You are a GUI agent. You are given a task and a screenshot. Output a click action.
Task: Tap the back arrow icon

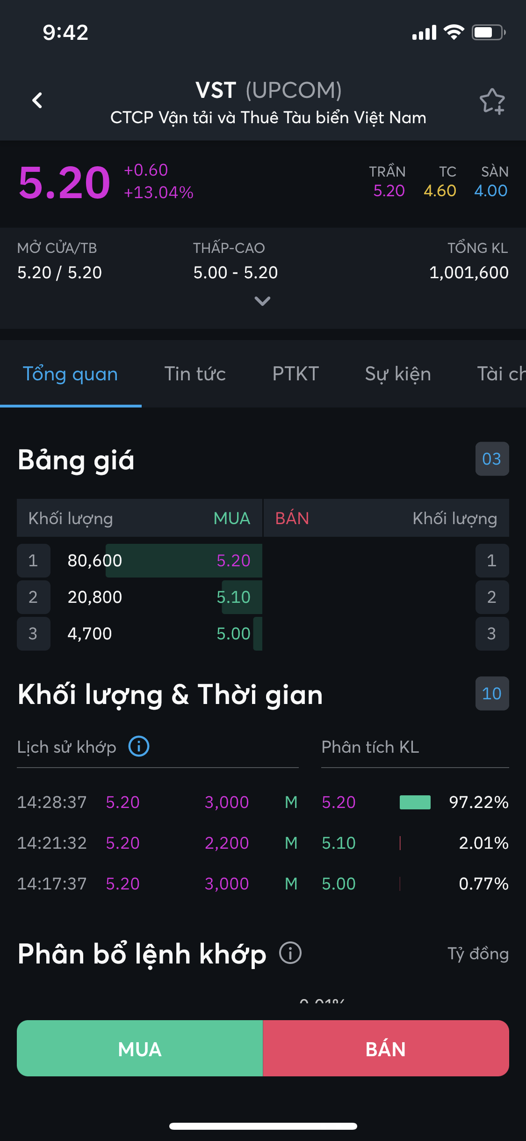[37, 100]
